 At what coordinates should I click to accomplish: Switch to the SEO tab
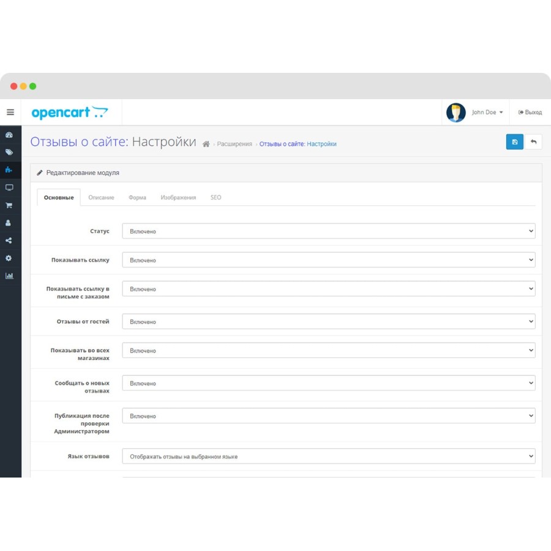coord(216,198)
